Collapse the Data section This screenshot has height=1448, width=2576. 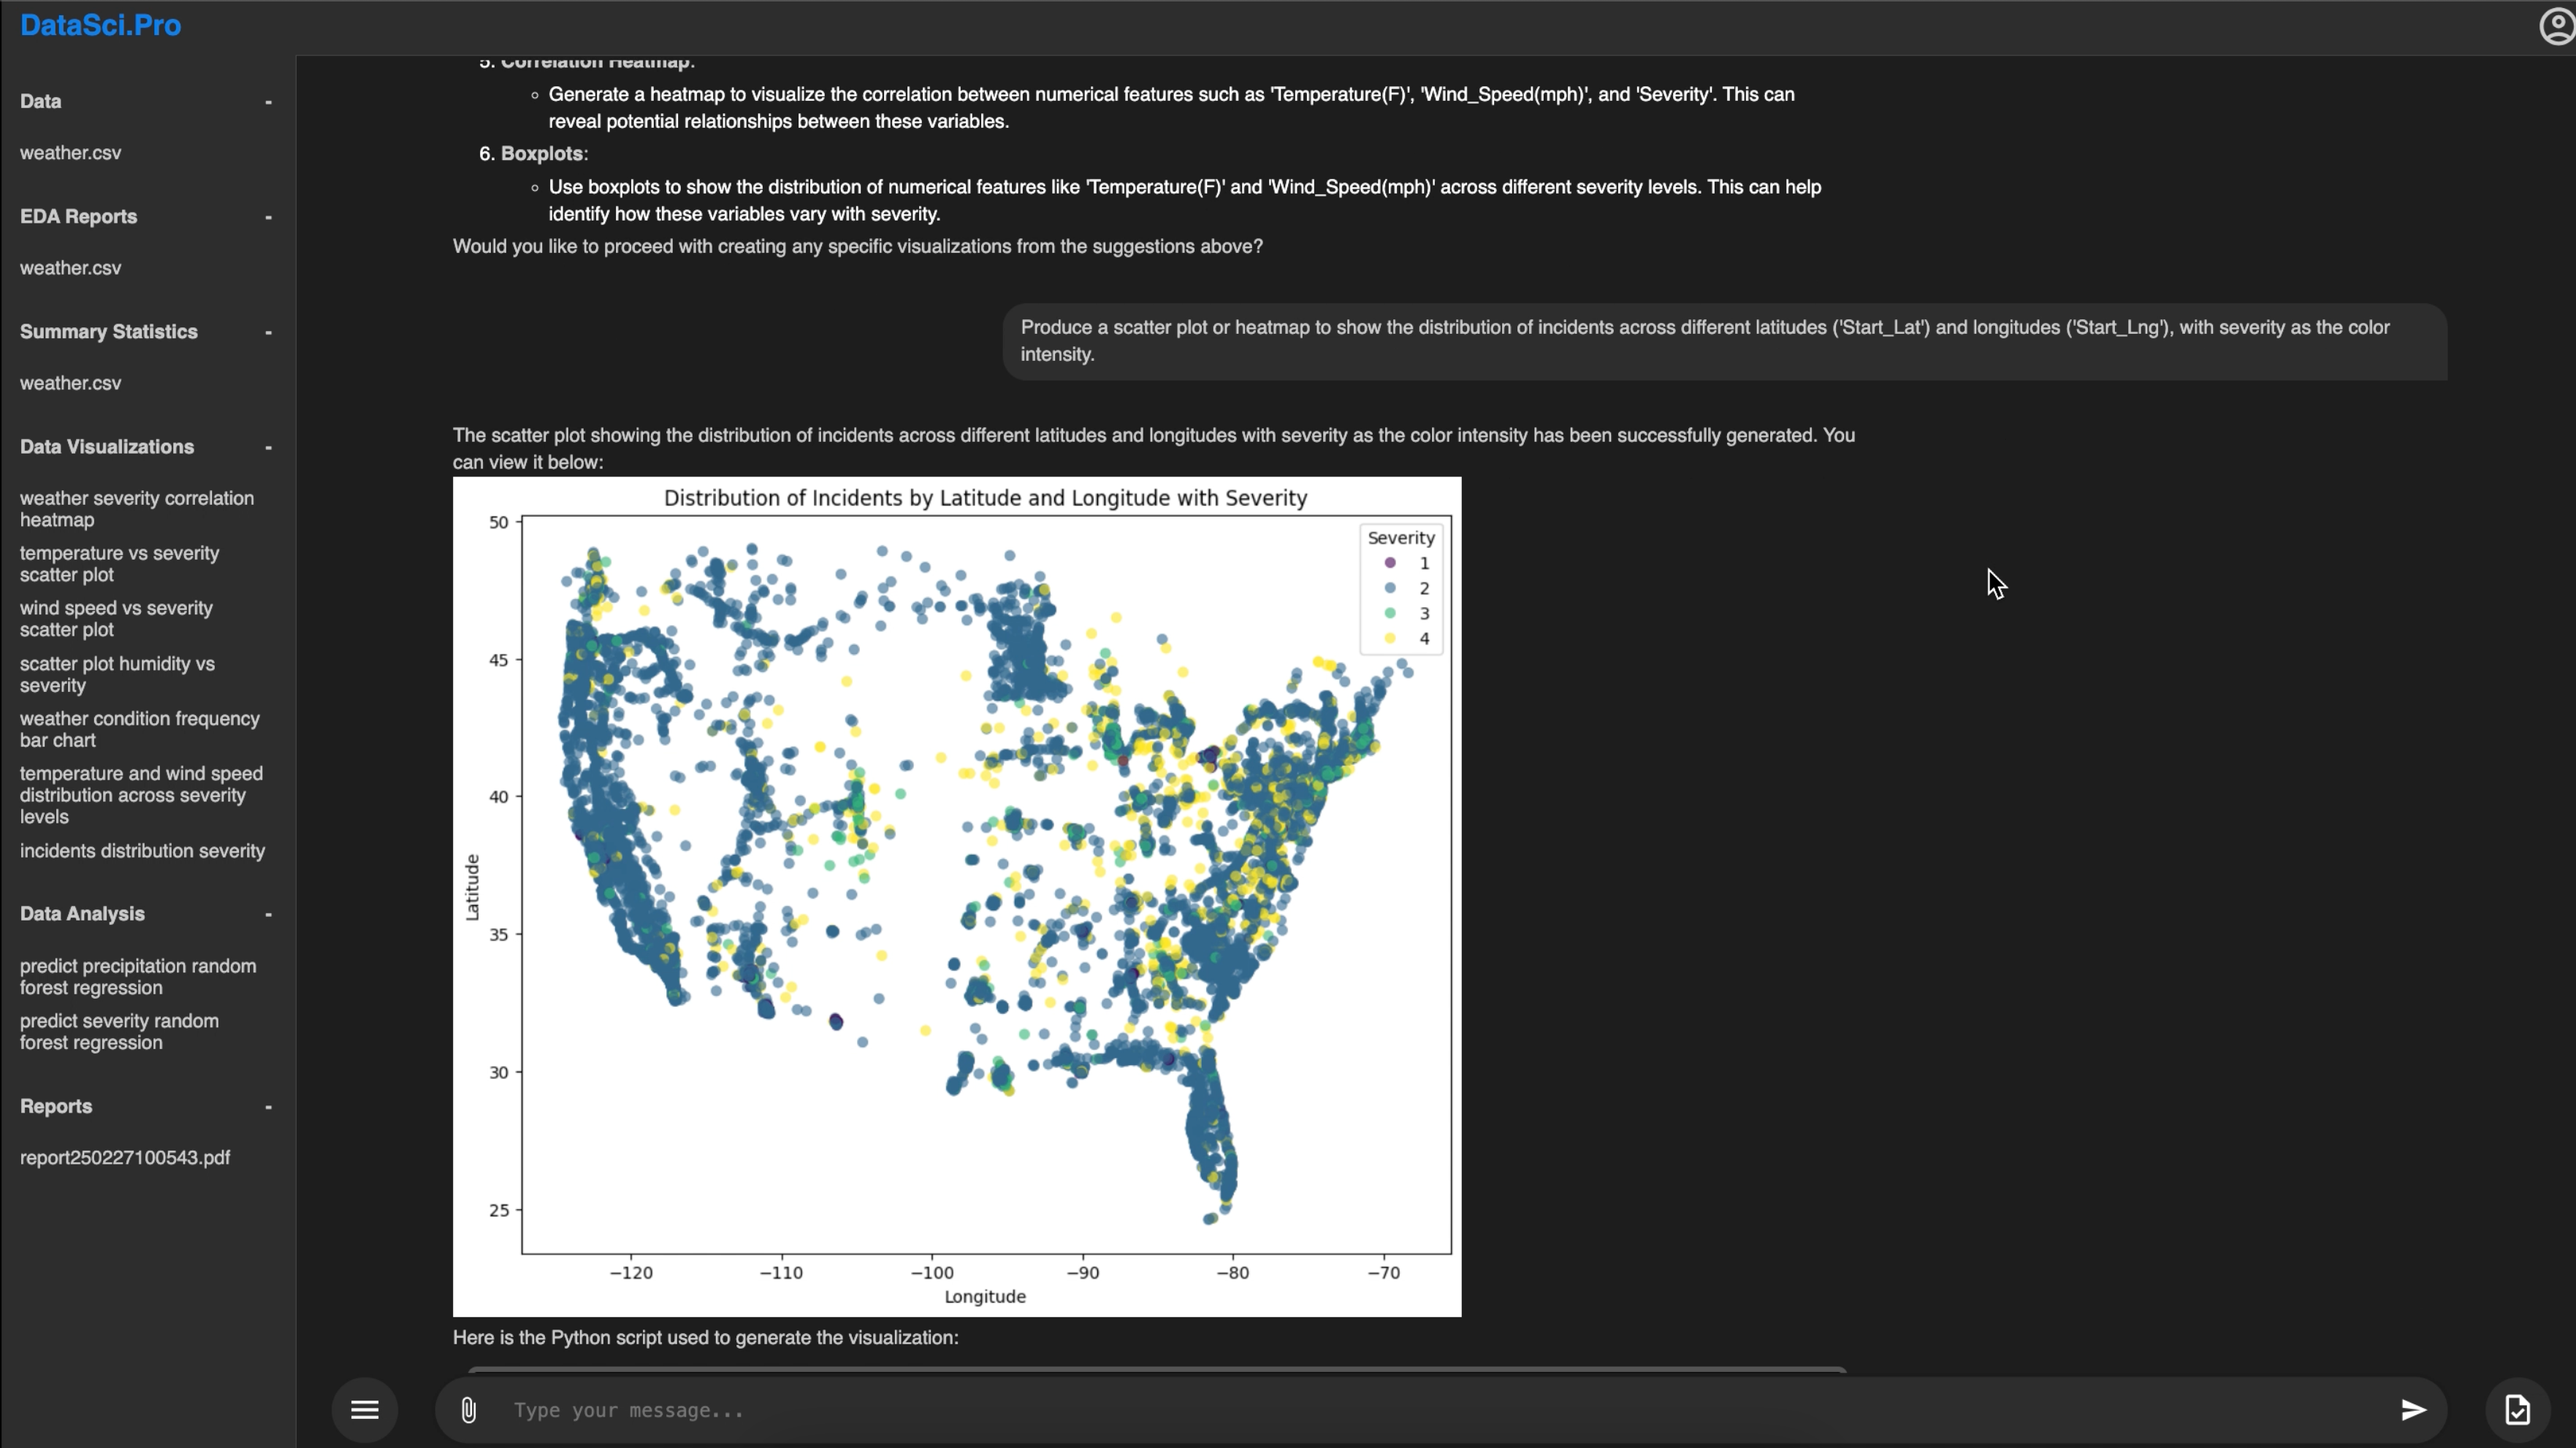pyautogui.click(x=268, y=102)
